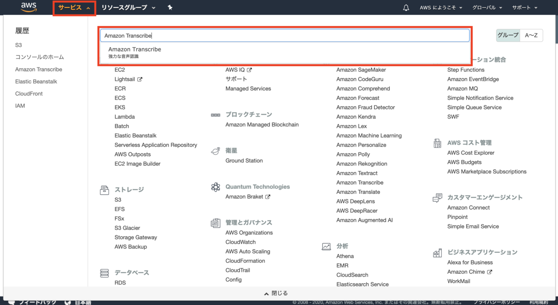The width and height of the screenshot is (558, 305).
Task: Click the Analytics chart icon
Action: 326,246
